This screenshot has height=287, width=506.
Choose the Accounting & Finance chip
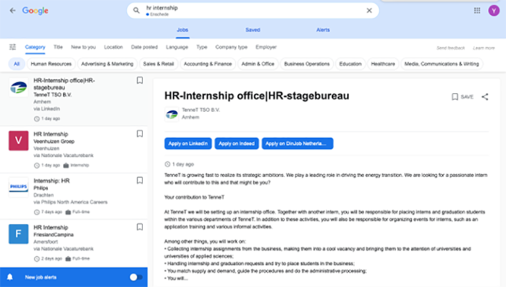(x=208, y=64)
